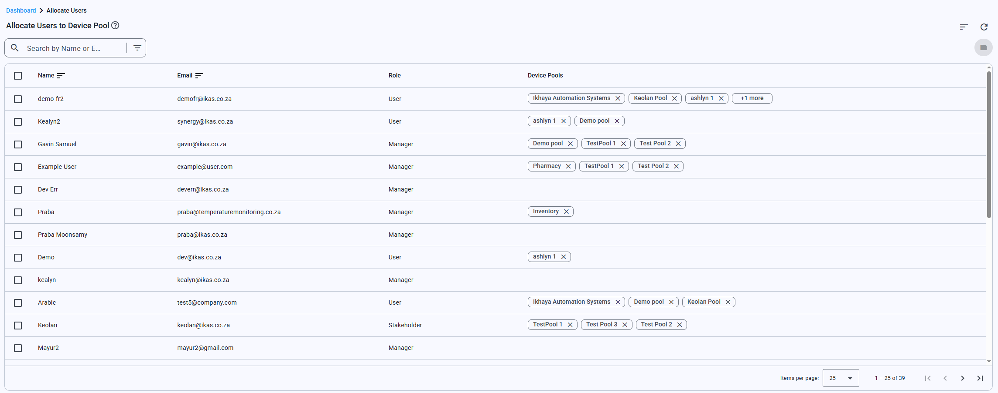Toggle the select-all checkbox in header
This screenshot has width=998, height=393.
click(x=18, y=76)
